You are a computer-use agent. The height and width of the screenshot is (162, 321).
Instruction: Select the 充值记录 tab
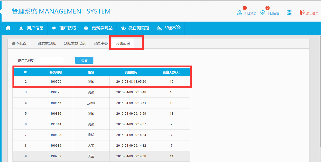point(123,43)
